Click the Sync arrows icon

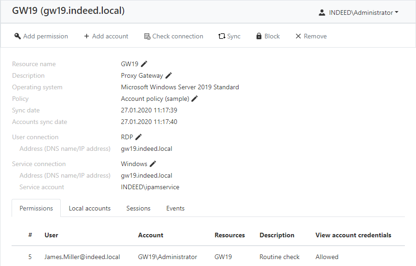click(x=222, y=36)
